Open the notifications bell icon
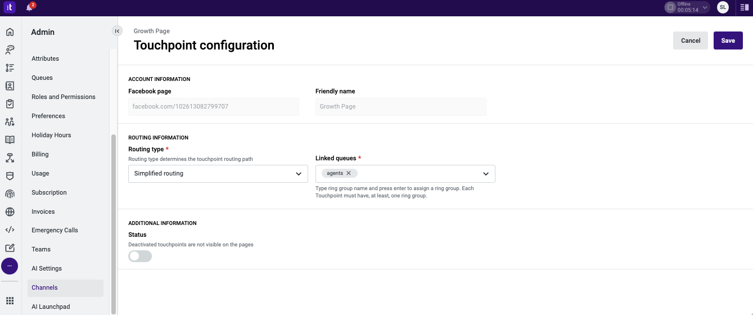Screen dimensions: 753x315 [29, 7]
